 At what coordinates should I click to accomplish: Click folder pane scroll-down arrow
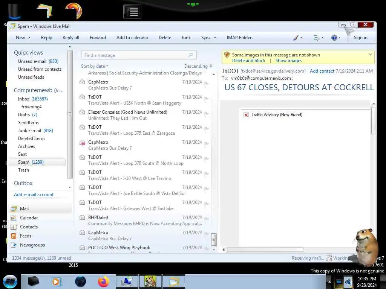(70, 187)
